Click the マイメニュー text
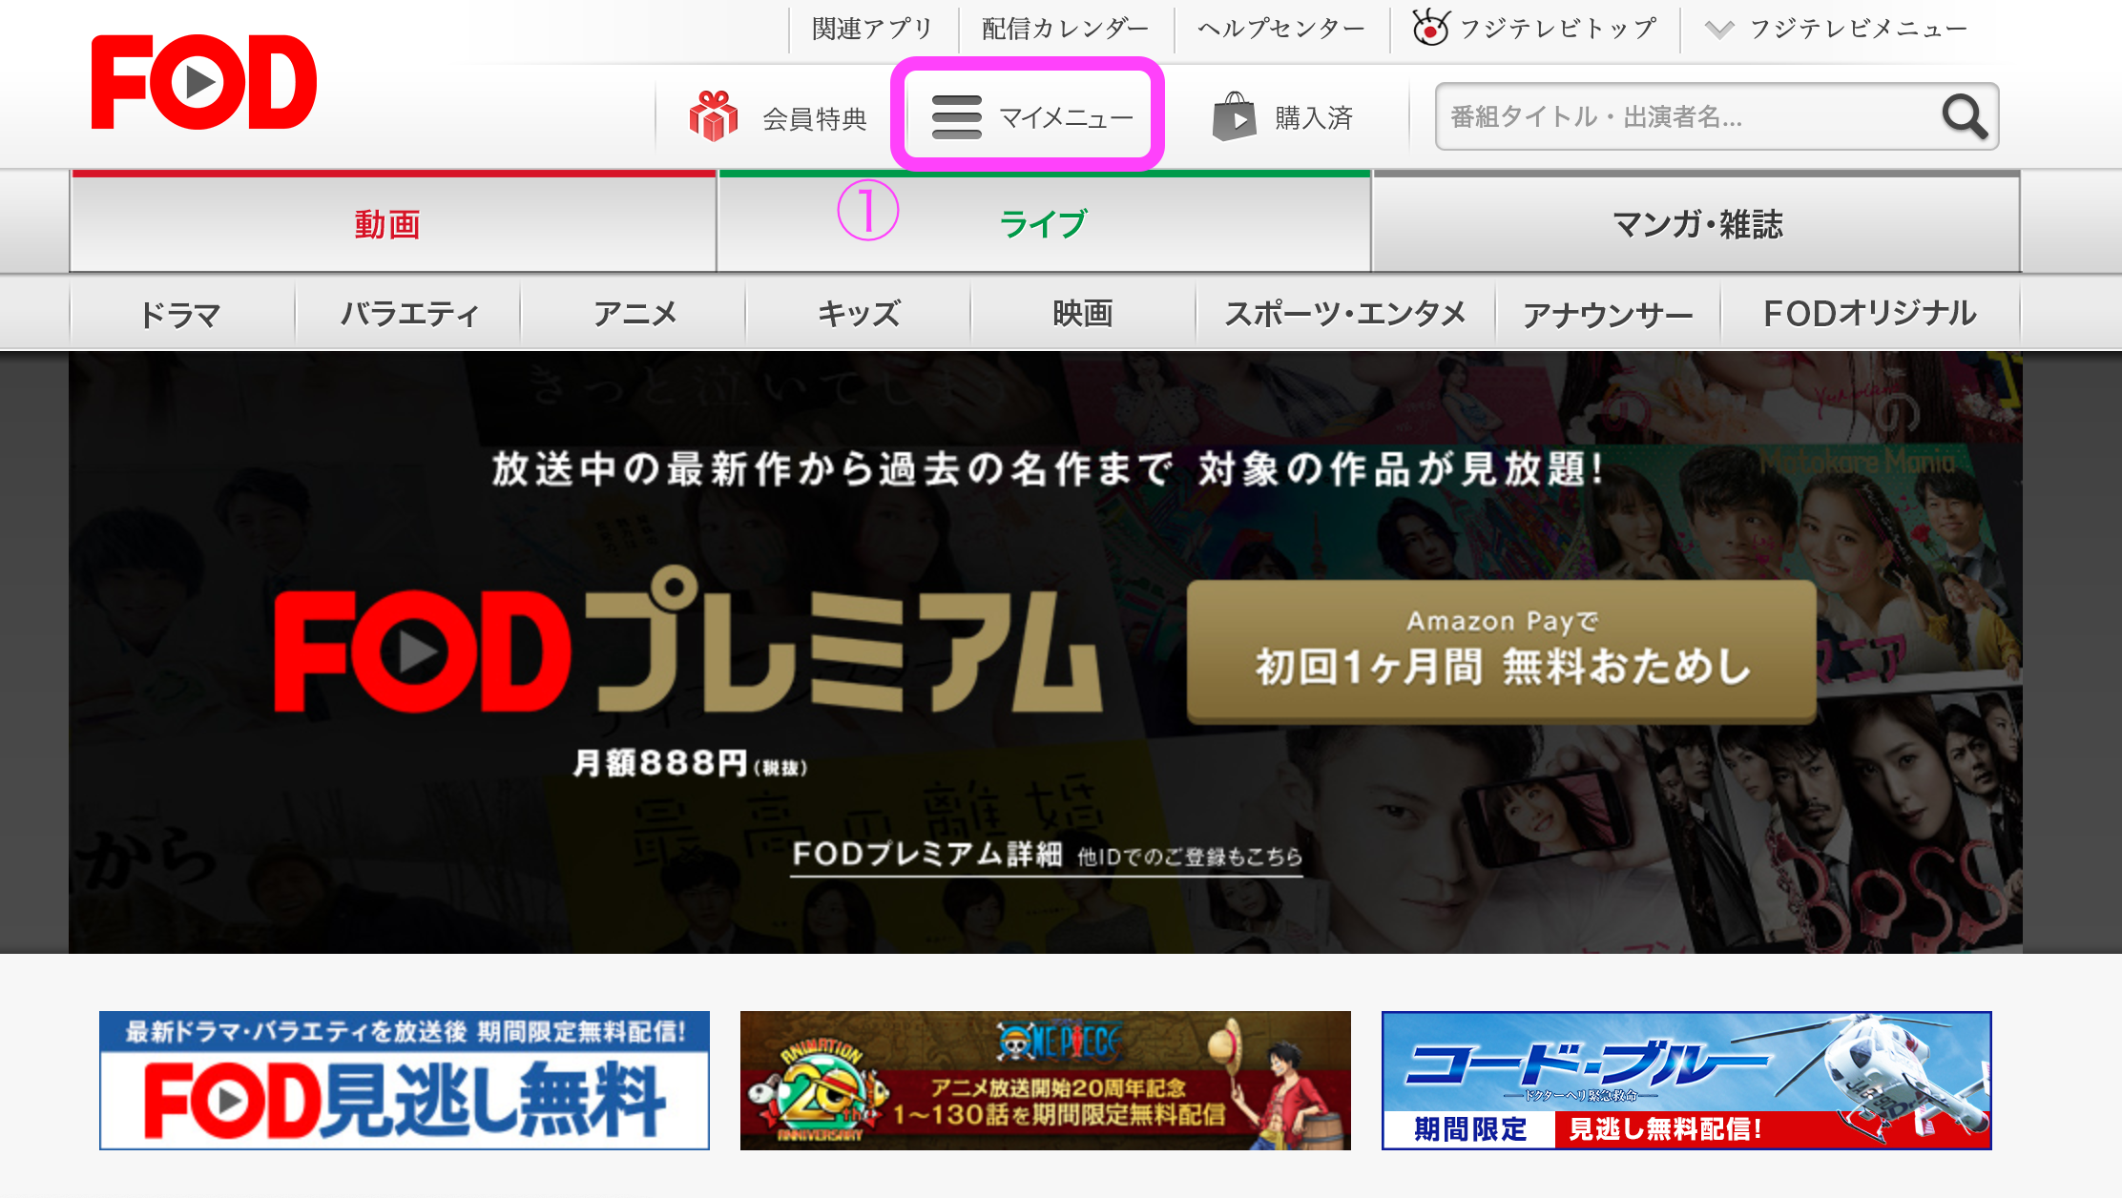This screenshot has height=1198, width=2122. [x=1066, y=117]
